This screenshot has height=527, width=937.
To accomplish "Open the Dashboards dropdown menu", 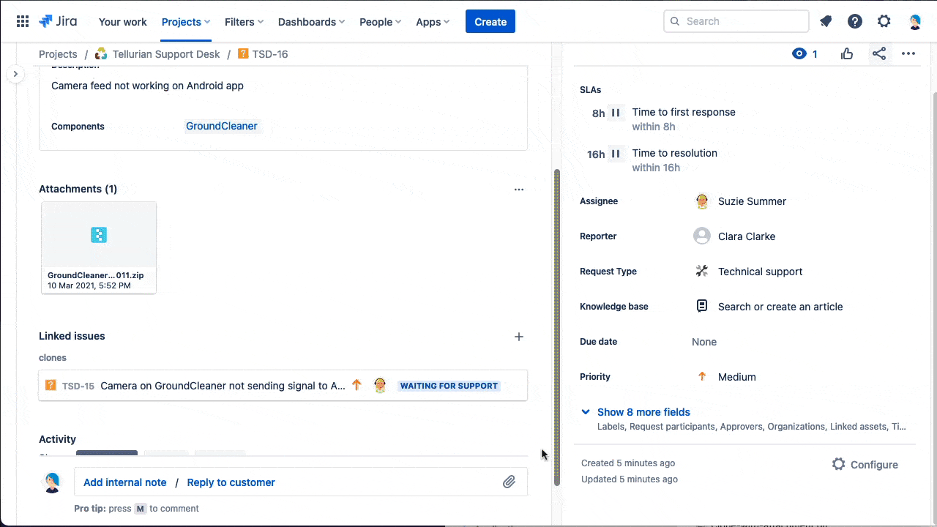I will coord(311,22).
